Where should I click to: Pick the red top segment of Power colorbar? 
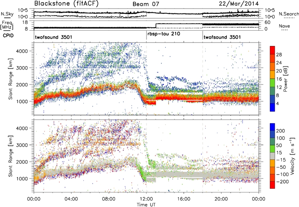tap(272, 50)
